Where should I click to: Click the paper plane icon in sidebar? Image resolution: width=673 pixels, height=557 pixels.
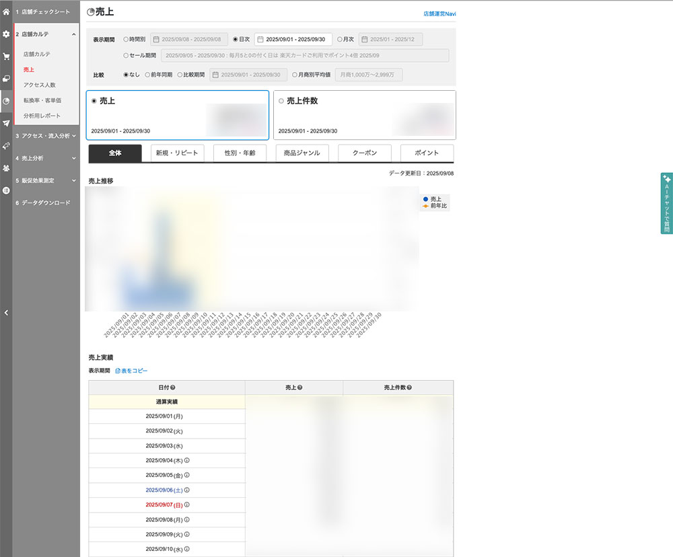(6, 123)
